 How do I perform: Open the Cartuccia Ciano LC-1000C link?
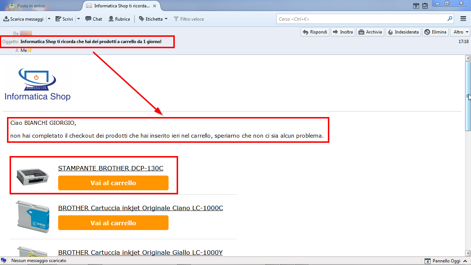pyautogui.click(x=141, y=208)
